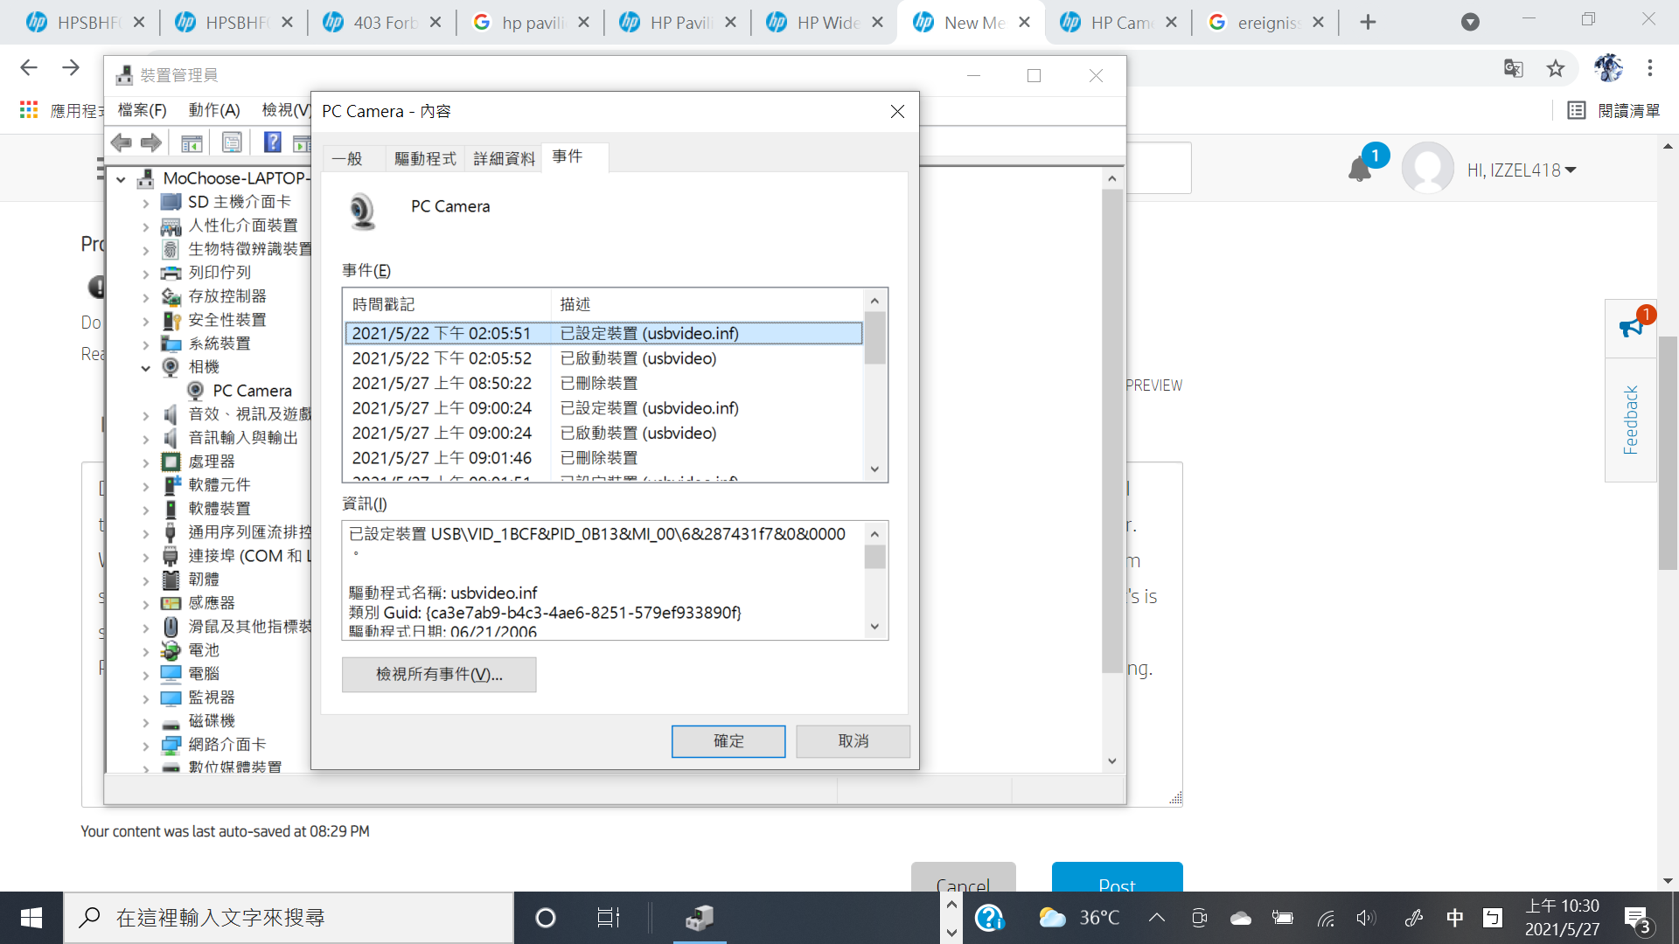Mute audio via the speaker tray icon
1679x944 pixels.
1367,918
